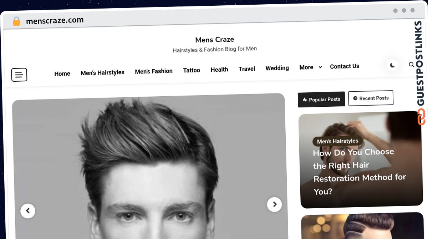The image size is (428, 239).
Task: Open the search magnifier icon
Action: [411, 65]
